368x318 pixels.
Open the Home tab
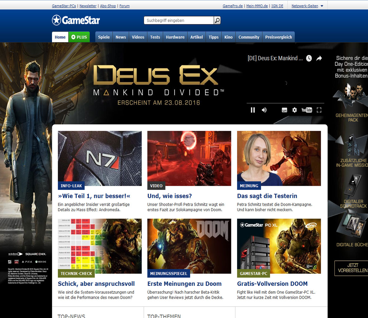(x=60, y=37)
